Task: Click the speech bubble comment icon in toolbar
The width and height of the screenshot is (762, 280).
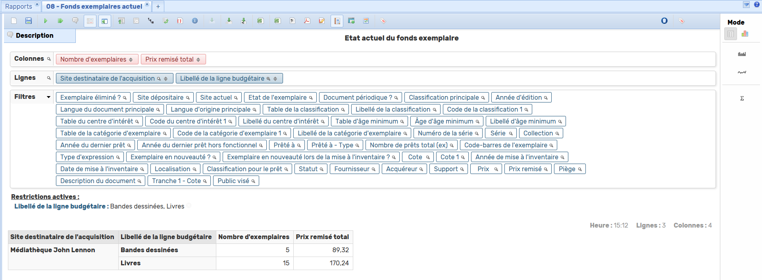Action: (x=75, y=21)
